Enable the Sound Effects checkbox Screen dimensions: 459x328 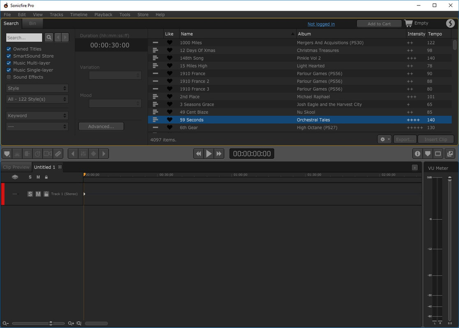point(9,77)
